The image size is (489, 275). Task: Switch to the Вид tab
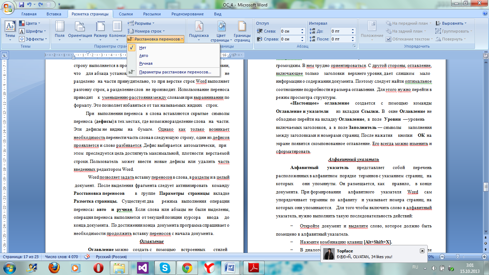(x=218, y=14)
